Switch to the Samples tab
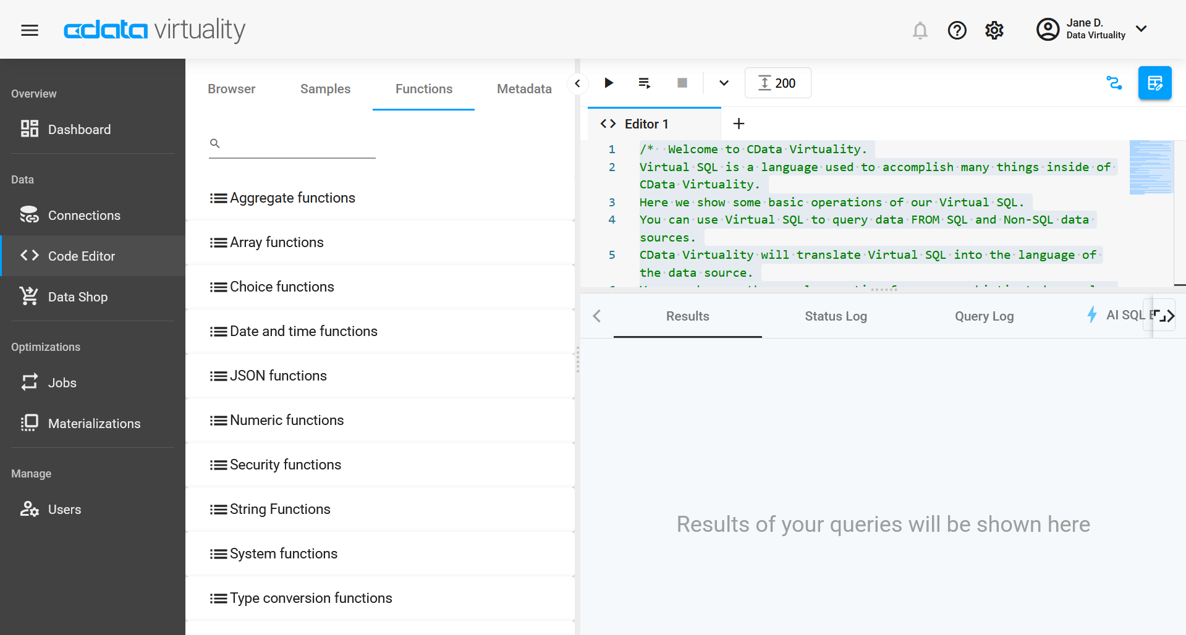1186x635 pixels. pyautogui.click(x=325, y=88)
